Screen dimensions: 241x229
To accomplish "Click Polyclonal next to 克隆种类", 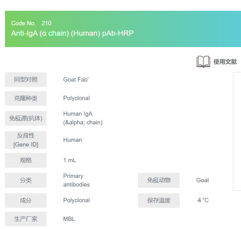I will 76,98.
